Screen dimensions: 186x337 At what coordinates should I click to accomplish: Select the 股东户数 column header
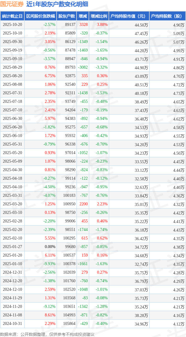coord(67,16)
